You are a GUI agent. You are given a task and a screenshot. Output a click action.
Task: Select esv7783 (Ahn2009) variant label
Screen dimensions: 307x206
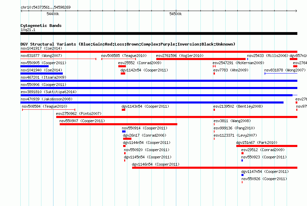coord(231,70)
